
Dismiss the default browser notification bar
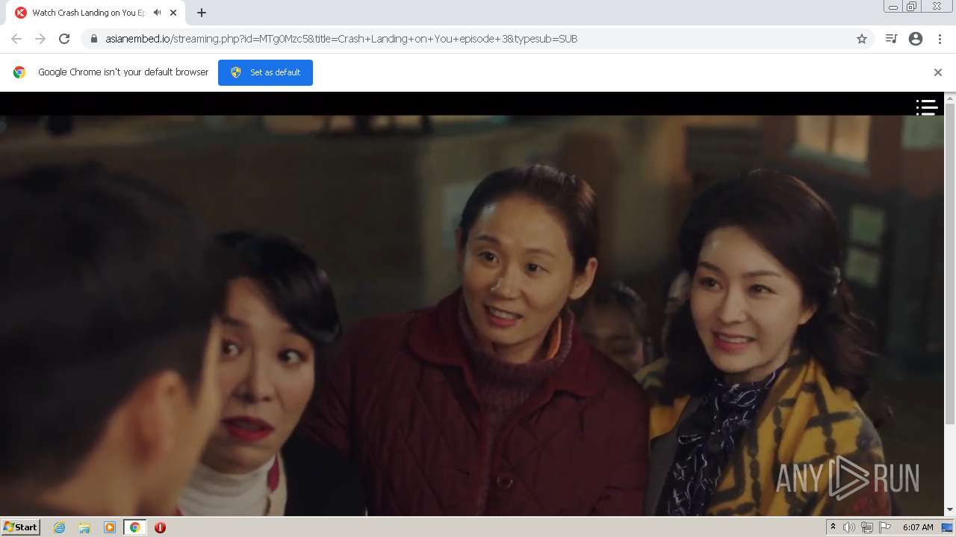938,72
